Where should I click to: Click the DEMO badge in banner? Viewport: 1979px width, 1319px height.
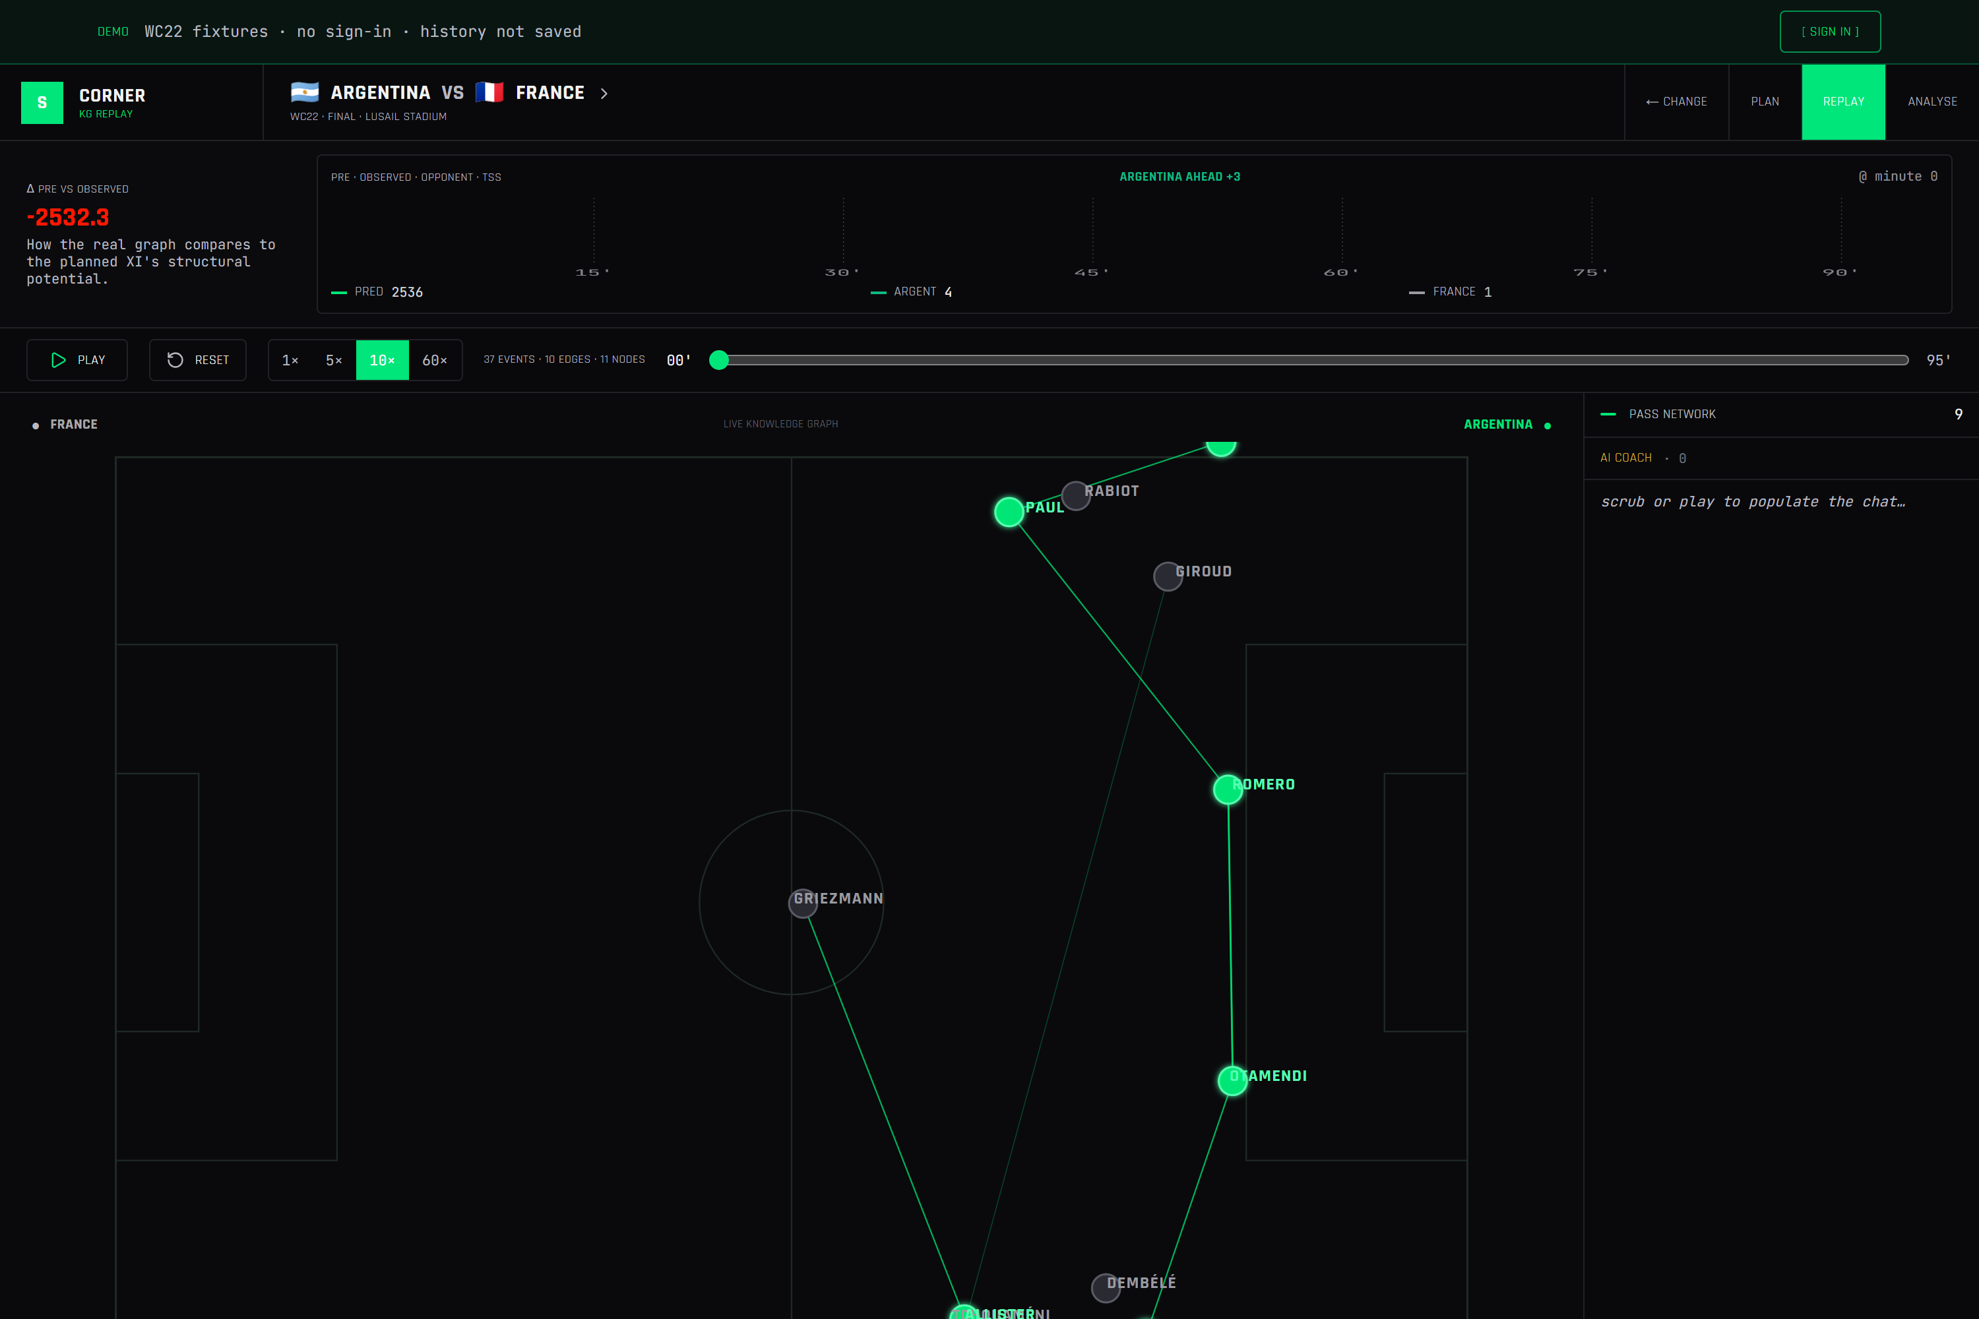click(113, 32)
